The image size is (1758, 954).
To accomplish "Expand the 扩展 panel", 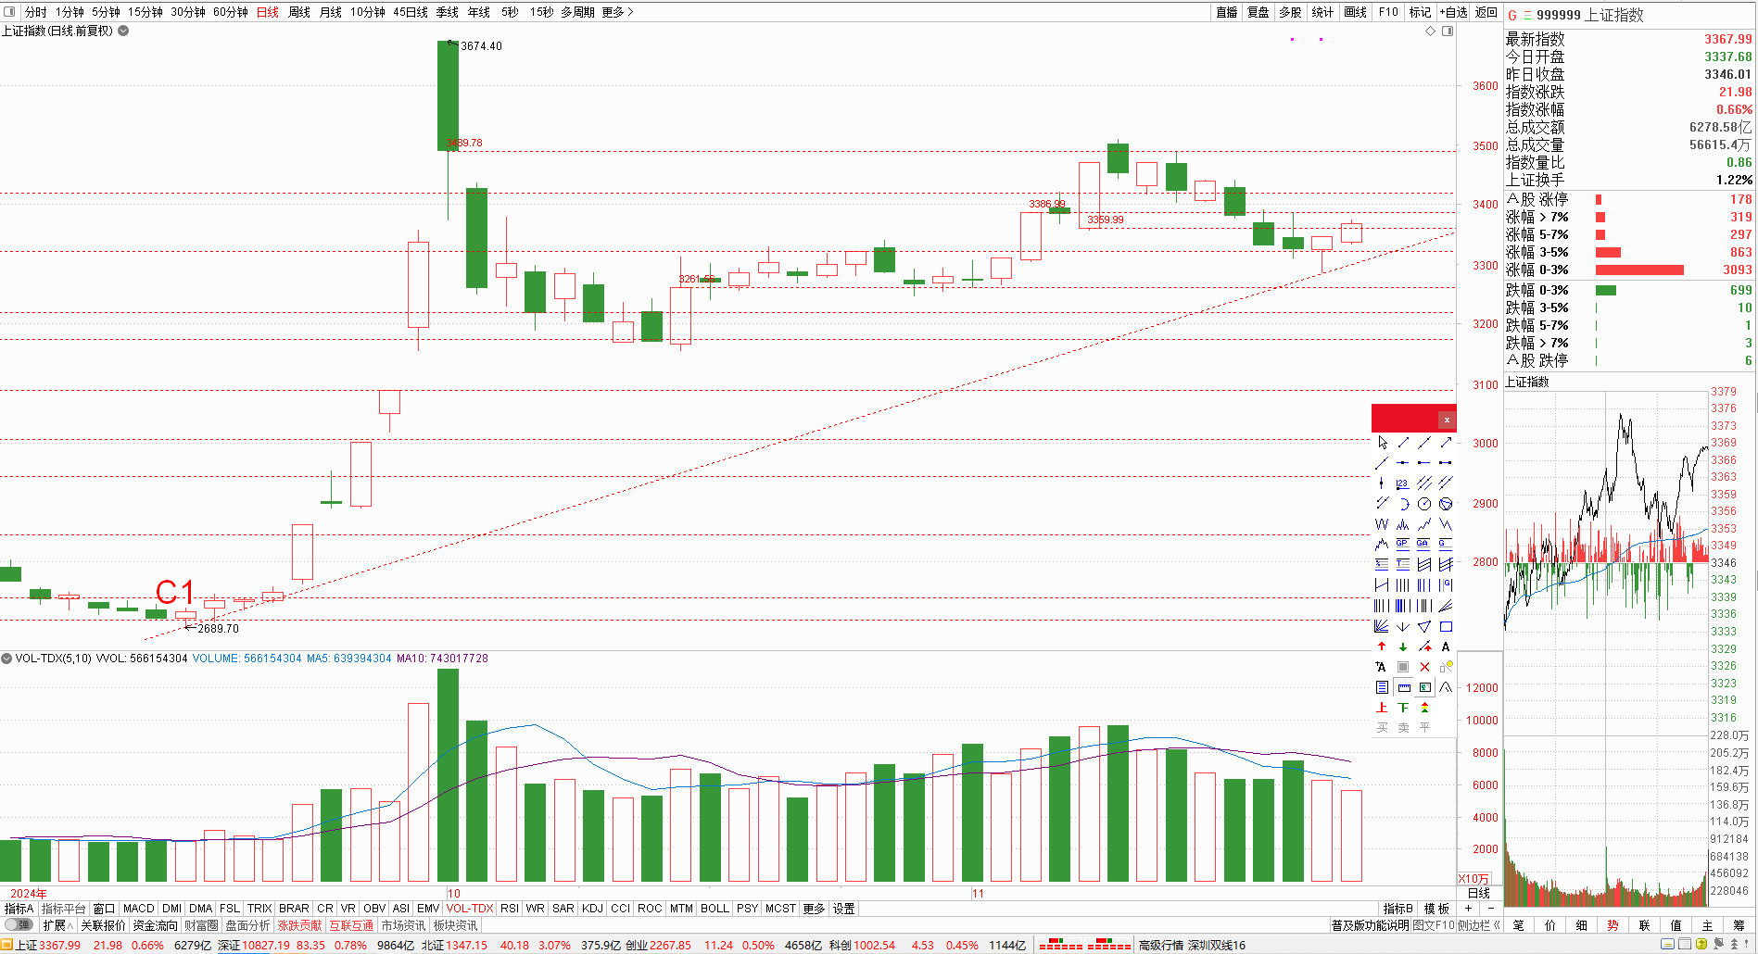I will pos(57,925).
